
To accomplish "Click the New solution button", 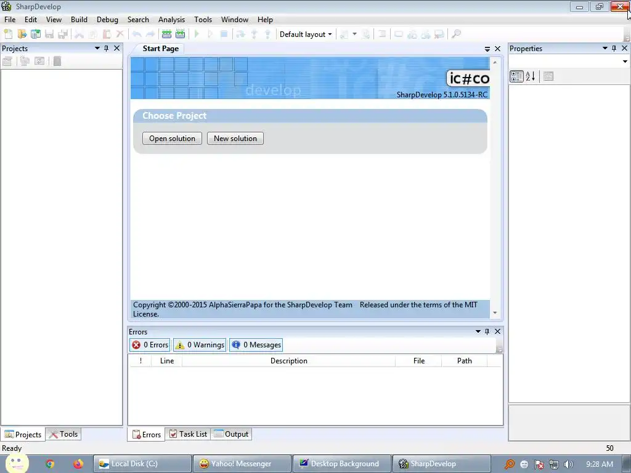I will (235, 139).
